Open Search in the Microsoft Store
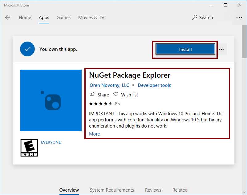This screenshot has height=195, width=247. click(202, 17)
